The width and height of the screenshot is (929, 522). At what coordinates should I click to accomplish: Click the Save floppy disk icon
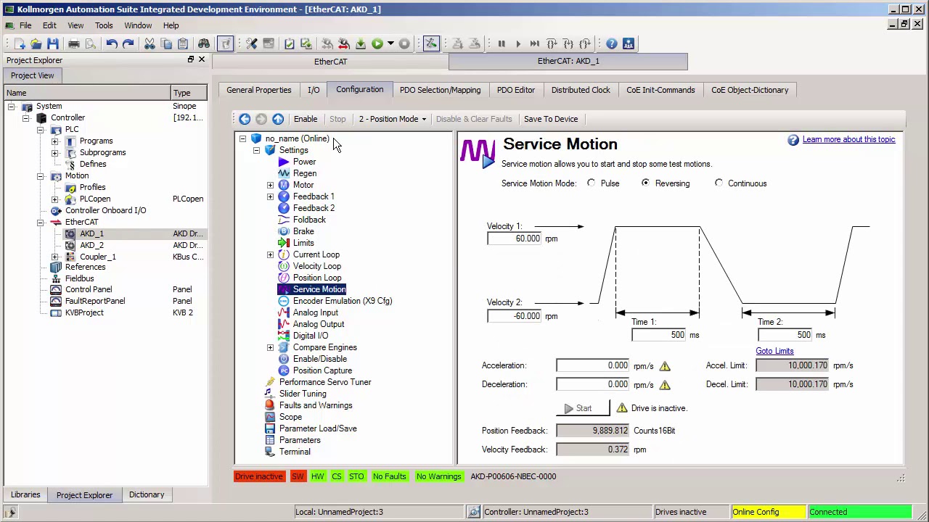tap(52, 43)
